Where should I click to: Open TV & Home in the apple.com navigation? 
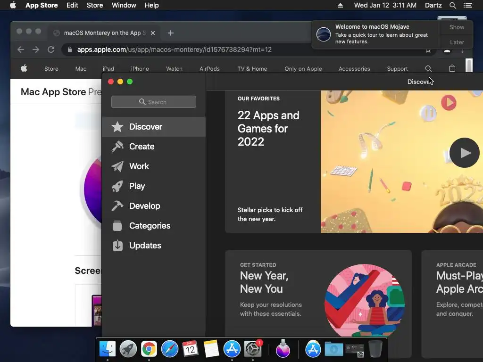coord(252,69)
